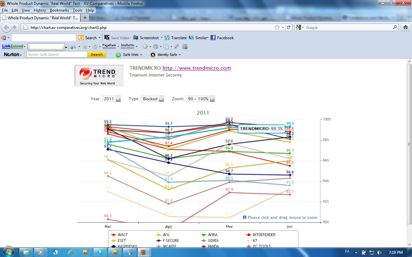412x257 pixels.
Task: Toggle AVG series in chart legend
Action: pos(163,235)
